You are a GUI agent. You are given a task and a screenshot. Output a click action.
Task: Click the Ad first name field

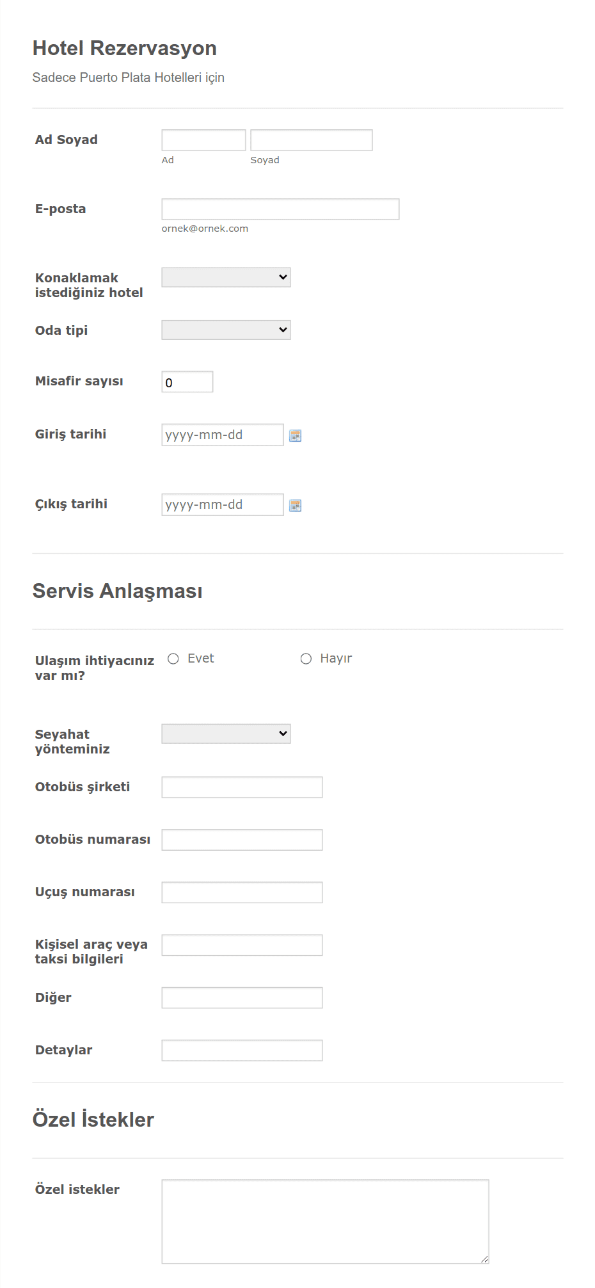click(203, 140)
